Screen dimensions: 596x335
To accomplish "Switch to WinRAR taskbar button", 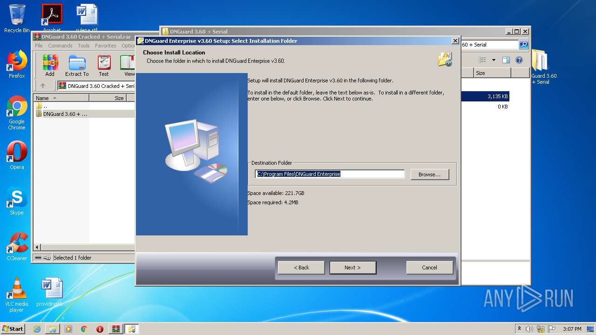I will click(116, 329).
